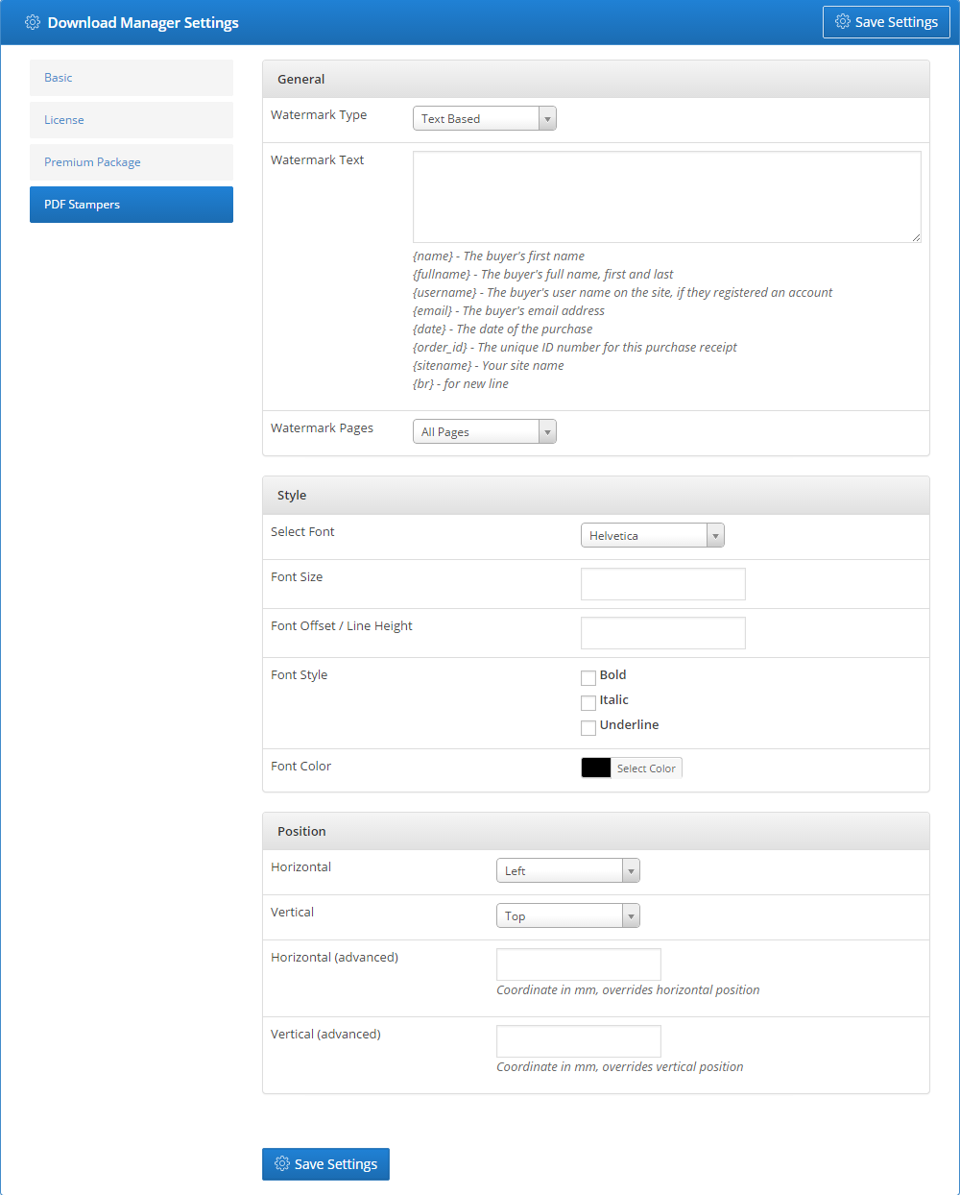Click the Select Color button

pyautogui.click(x=646, y=768)
